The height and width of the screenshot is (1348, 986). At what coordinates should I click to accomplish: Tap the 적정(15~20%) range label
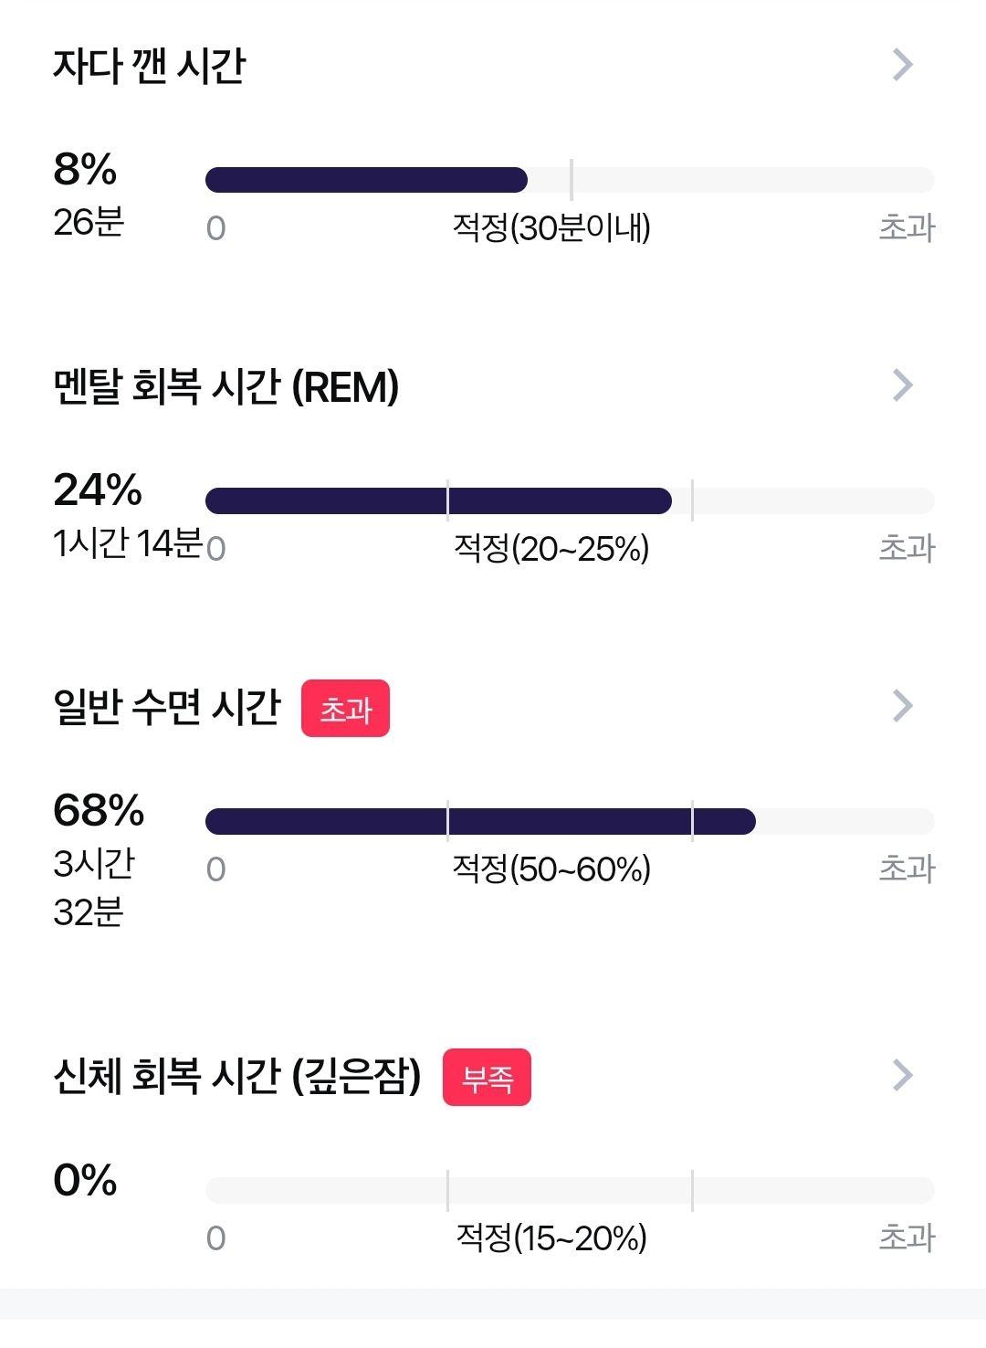tap(551, 1237)
